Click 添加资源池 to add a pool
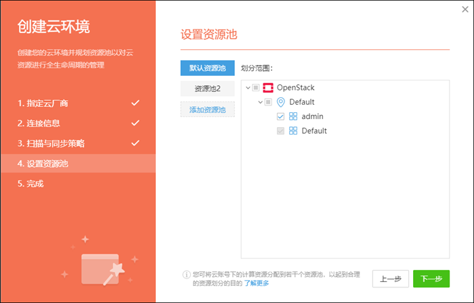This screenshot has width=474, height=303. point(207,110)
